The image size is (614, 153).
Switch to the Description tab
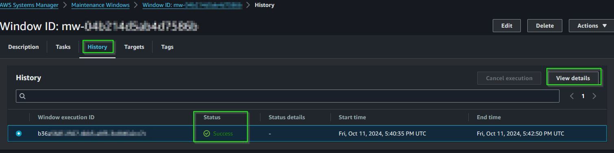24,47
